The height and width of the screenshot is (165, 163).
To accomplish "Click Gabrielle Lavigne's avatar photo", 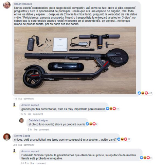I will tap(21, 120).
